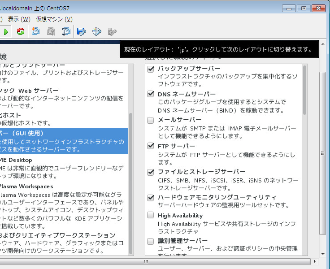330x269 pixels.
Task: Open the Snapshot Manager wrench-clock icon
Action: [66, 31]
